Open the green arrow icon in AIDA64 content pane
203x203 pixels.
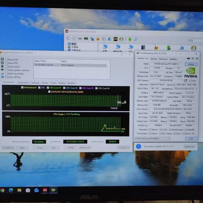pos(169,48)
